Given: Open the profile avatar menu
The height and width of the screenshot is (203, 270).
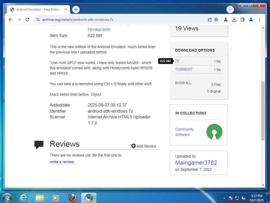Looking at the screenshot, I should coord(251,20).
